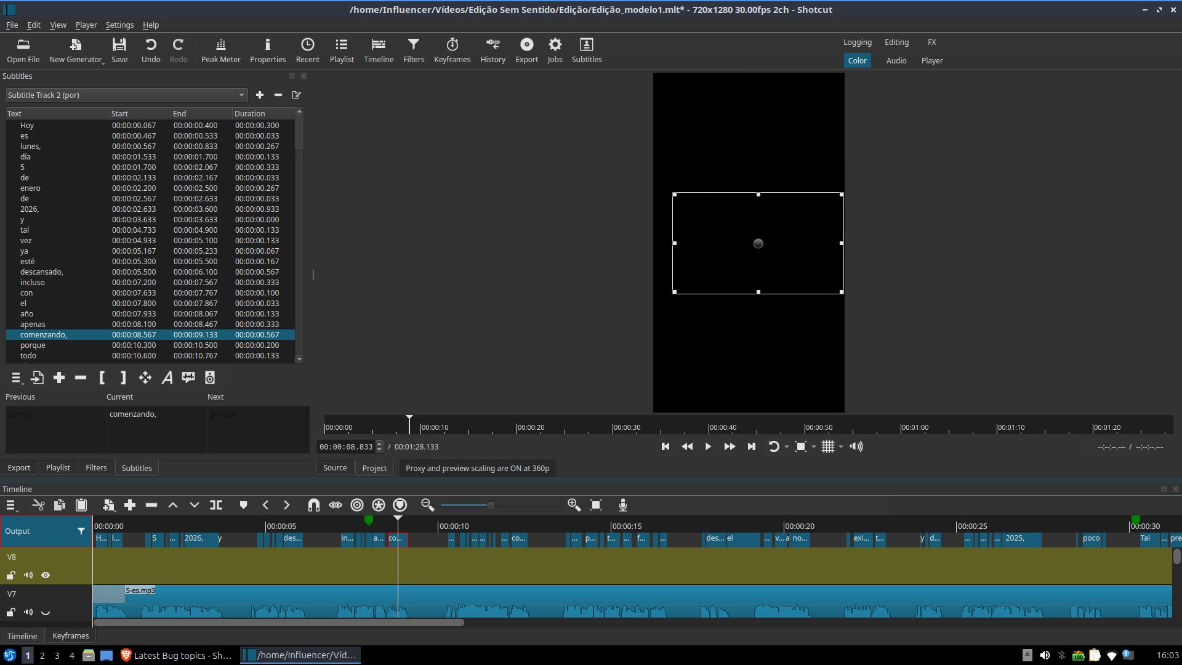The width and height of the screenshot is (1182, 665).
Task: Select the Audio layout button
Action: click(896, 60)
